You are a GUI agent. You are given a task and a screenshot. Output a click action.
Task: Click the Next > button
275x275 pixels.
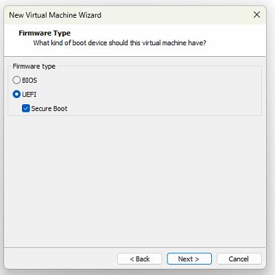(x=189, y=259)
